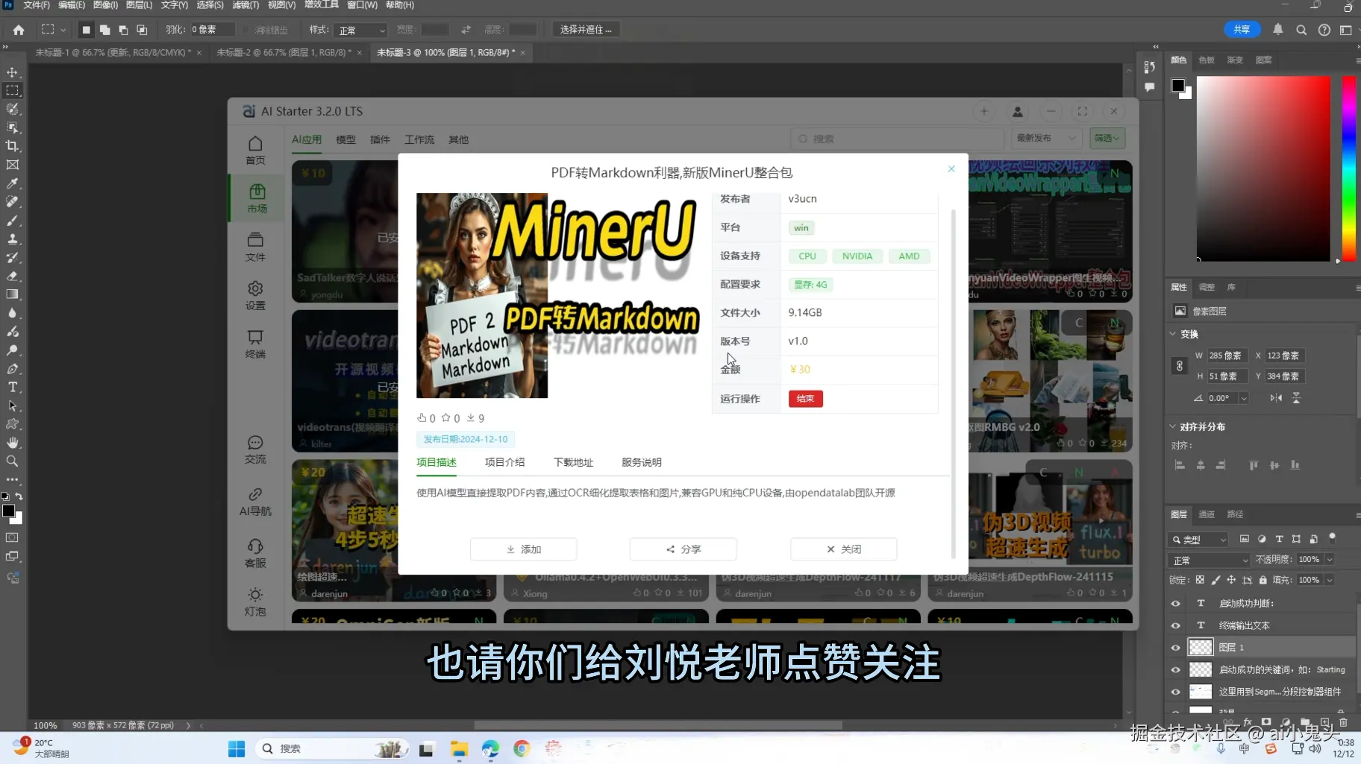Open customer service (客服) sidebar icon
The width and height of the screenshot is (1361, 764).
255,553
